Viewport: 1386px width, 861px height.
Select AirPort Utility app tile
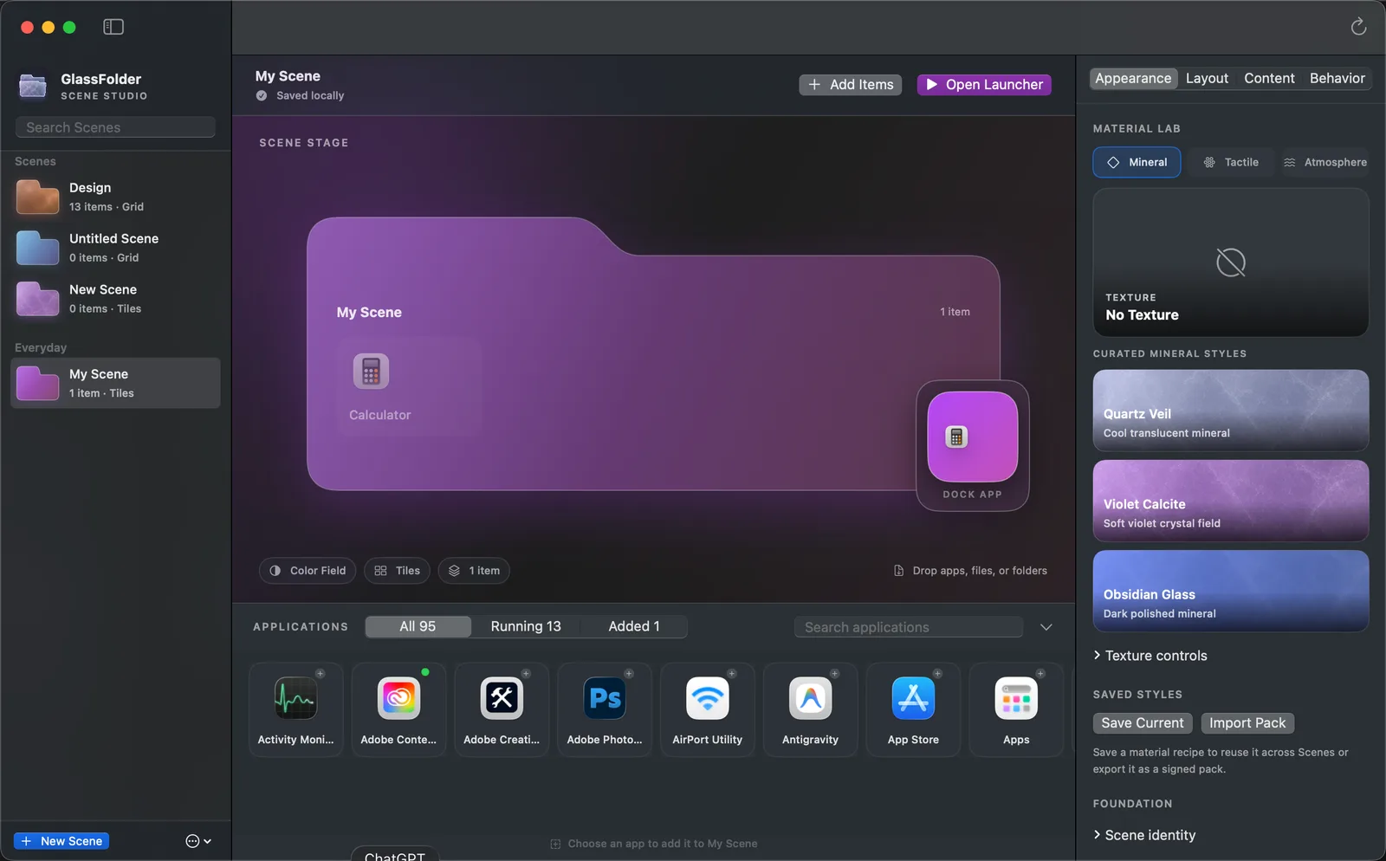(x=708, y=709)
